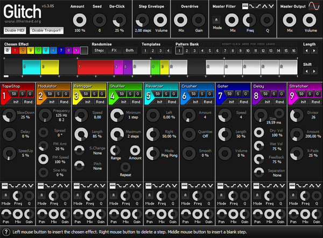The height and width of the screenshot is (238, 323).
Task: Click Rand on the Reverser module
Action: (172, 102)
